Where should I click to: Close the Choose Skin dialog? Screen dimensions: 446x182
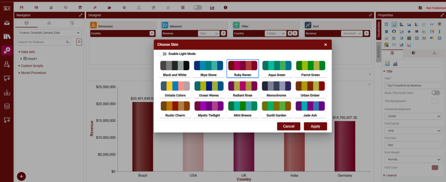tap(325, 44)
